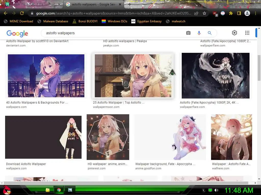
Task: Click the third taskbar window icon
Action: [70, 190]
